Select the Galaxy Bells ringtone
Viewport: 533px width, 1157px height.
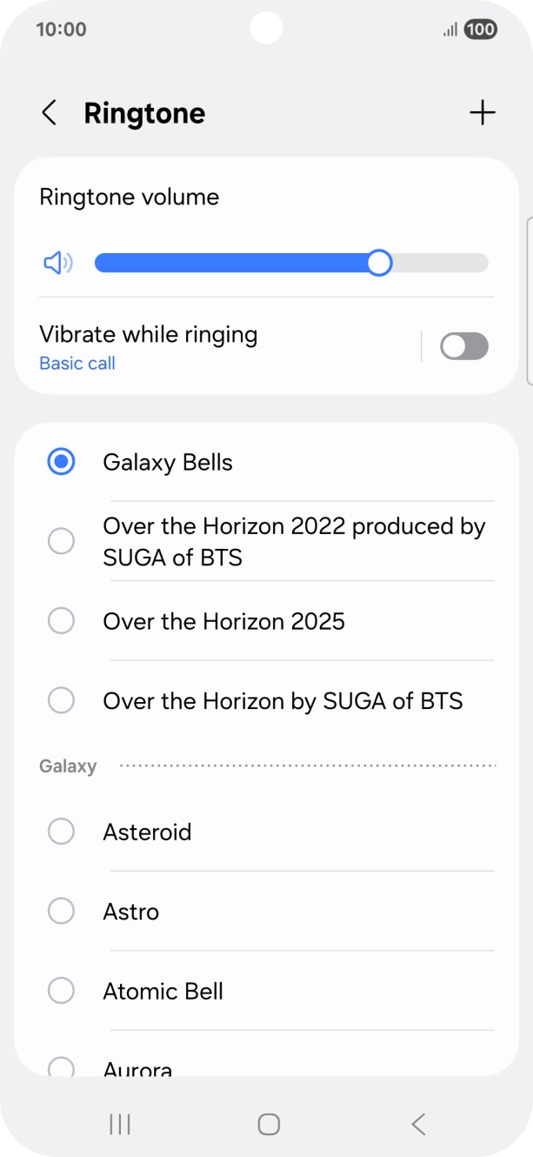(x=168, y=462)
